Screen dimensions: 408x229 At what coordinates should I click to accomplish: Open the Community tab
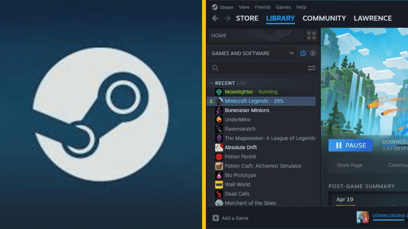click(x=324, y=18)
